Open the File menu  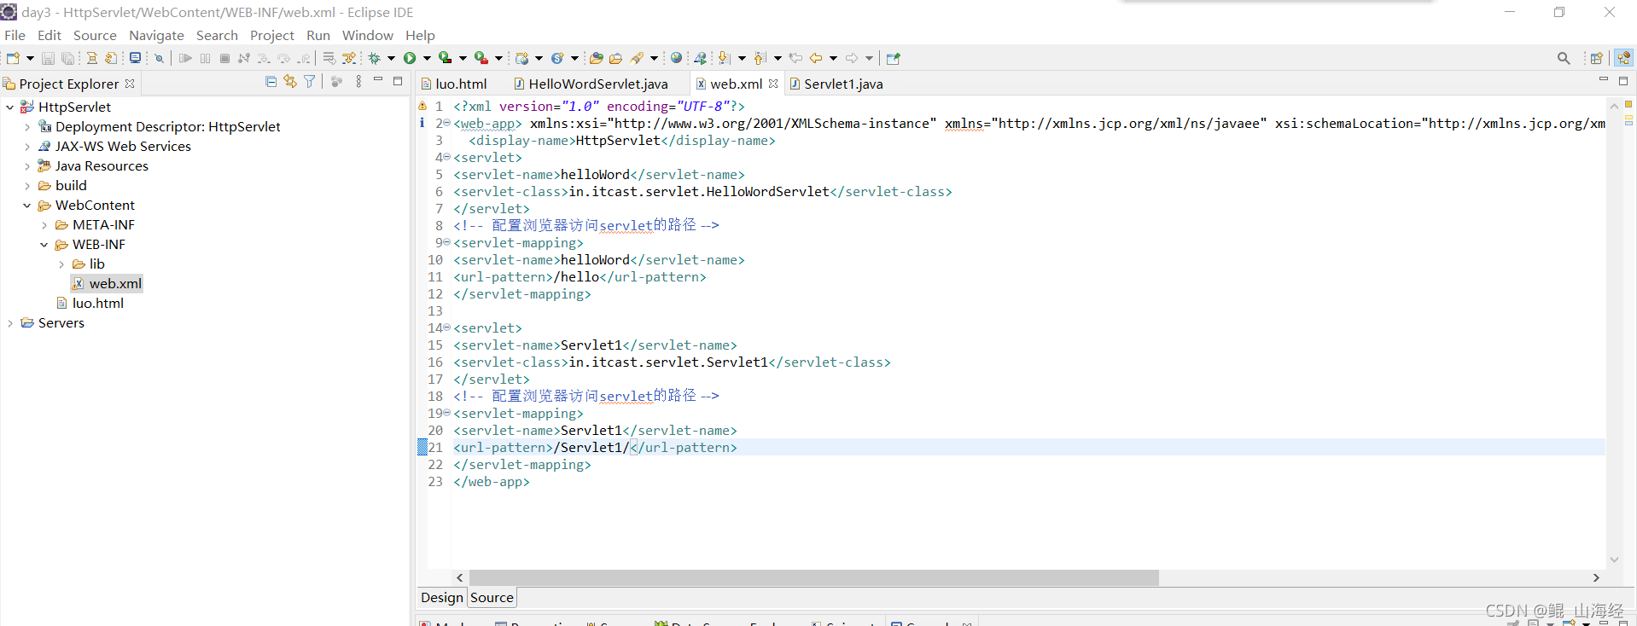(15, 35)
